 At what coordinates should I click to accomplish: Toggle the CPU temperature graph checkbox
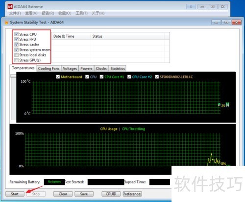point(87,77)
